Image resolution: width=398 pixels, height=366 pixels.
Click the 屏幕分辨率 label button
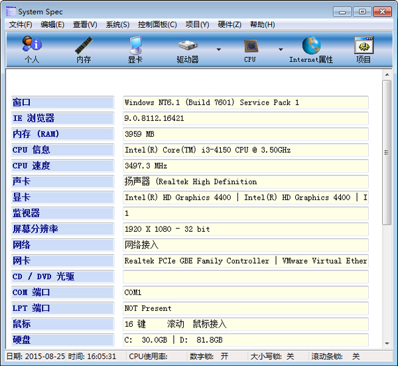tap(62, 229)
